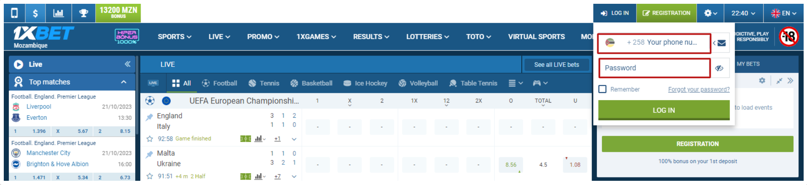Open the mobile app phone icon
807x185 pixels.
click(x=14, y=13)
